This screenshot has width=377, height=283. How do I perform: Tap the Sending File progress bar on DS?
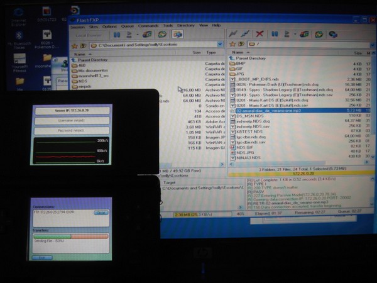pyautogui.click(x=71, y=236)
